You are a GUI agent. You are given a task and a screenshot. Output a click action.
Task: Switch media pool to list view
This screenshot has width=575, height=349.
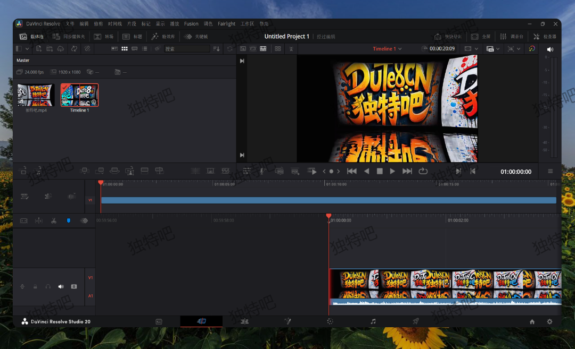[x=144, y=49]
